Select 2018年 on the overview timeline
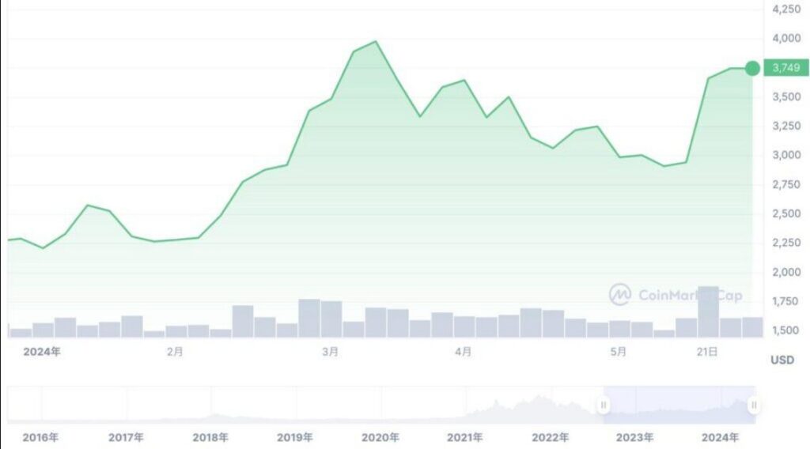810x449 pixels. coord(210,437)
